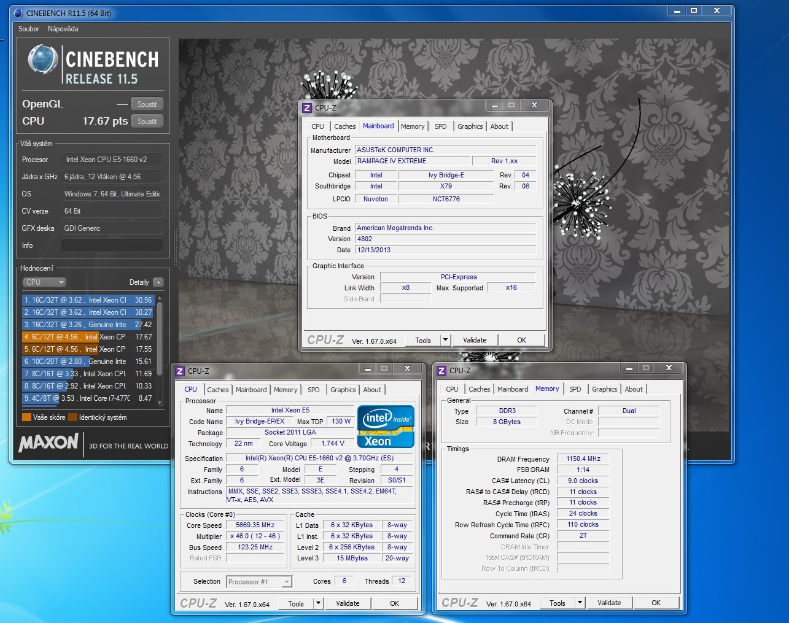Select ranking row 8 scoring 10.33
The image size is (789, 623).
tap(88, 386)
